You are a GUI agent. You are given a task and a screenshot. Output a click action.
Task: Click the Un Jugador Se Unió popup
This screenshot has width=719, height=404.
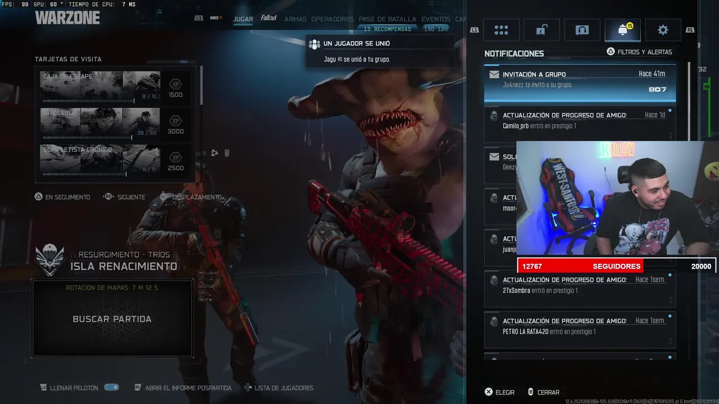[380, 51]
